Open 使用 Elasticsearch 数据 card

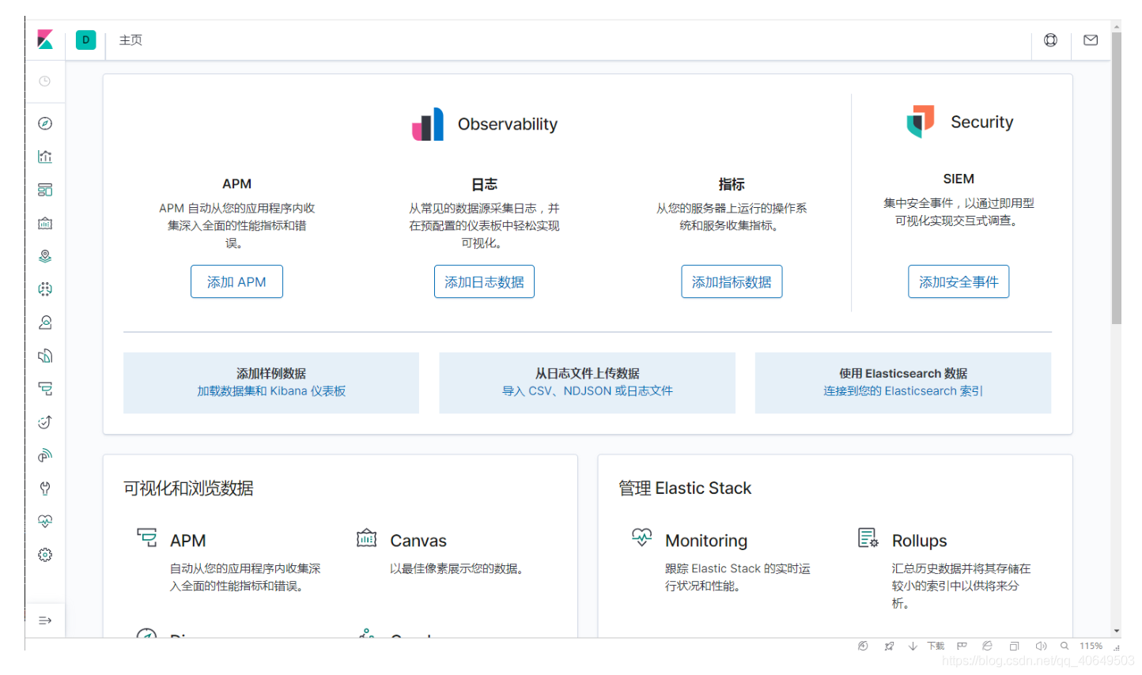[903, 383]
